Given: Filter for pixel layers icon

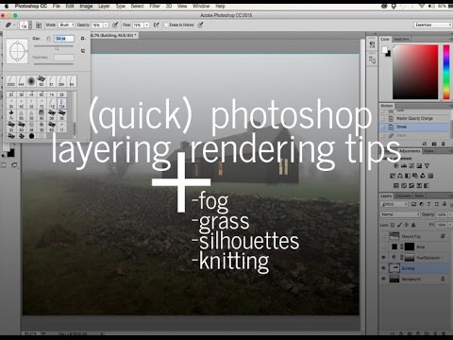Looking at the screenshot, I should (413, 204).
